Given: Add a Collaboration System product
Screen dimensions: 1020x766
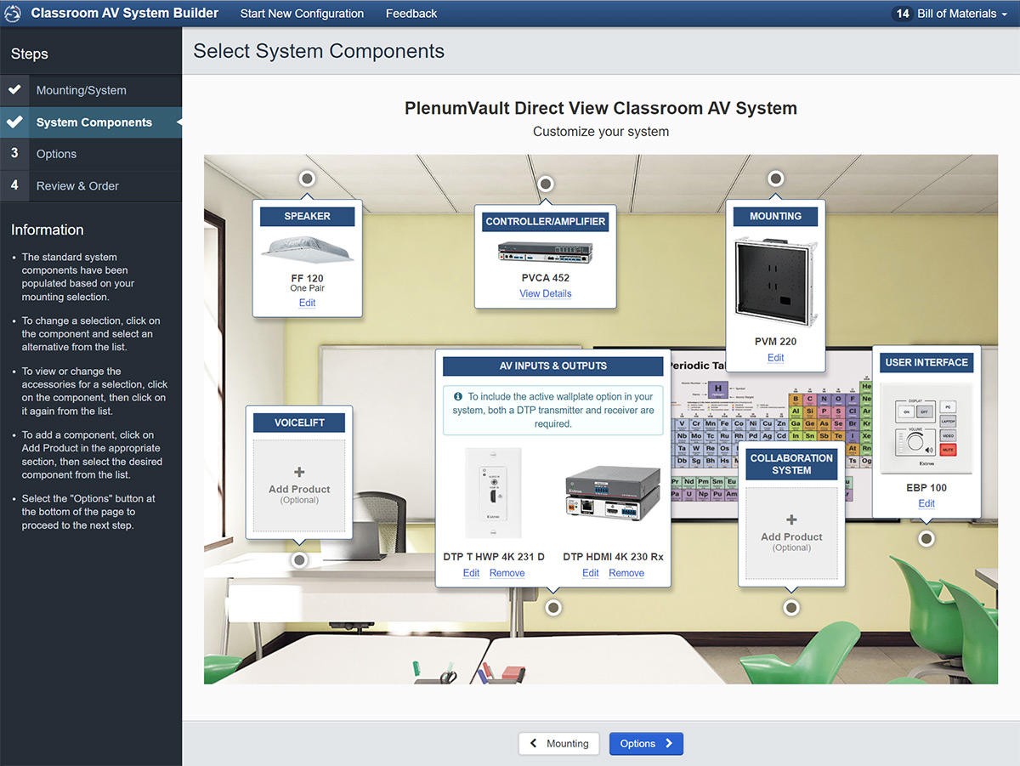Looking at the screenshot, I should [791, 534].
